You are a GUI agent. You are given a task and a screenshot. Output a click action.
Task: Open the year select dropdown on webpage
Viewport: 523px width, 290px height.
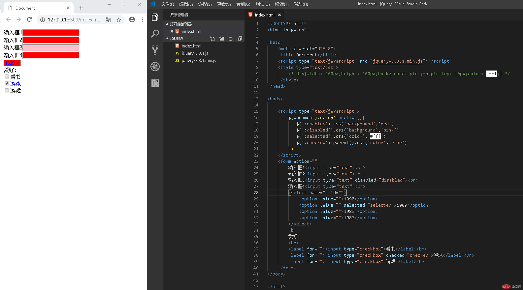[x=12, y=63]
